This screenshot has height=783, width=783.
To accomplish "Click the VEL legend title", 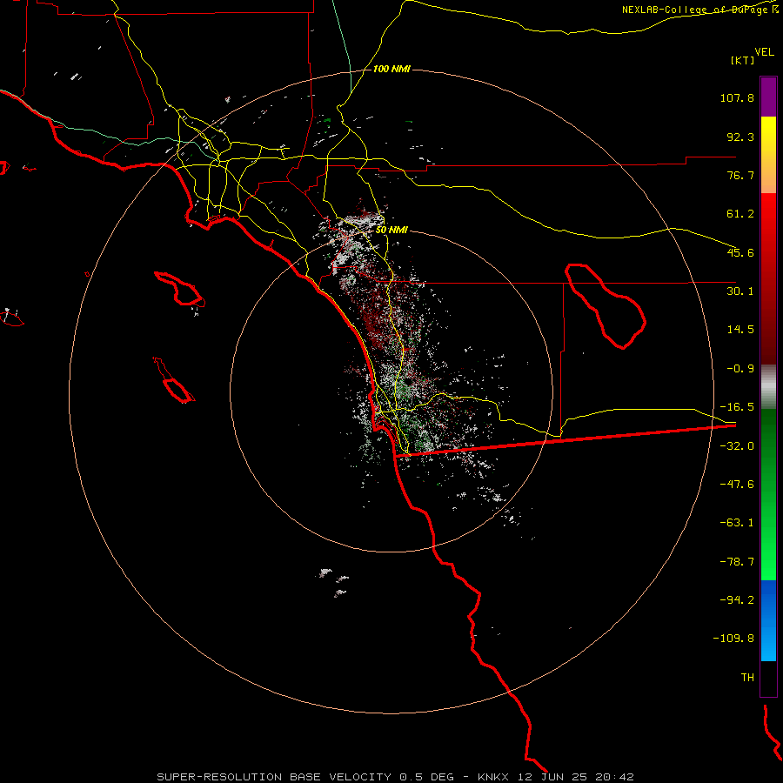I will coord(764,51).
